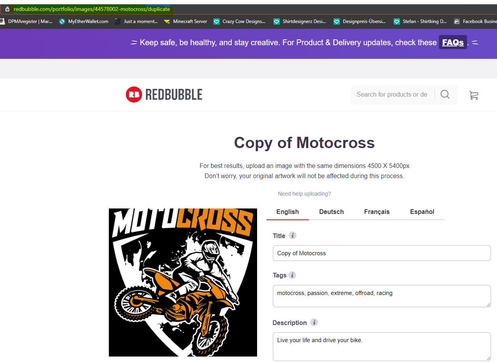Click the info icon beside Description
Screen dimensions: 497x362
(x=314, y=322)
